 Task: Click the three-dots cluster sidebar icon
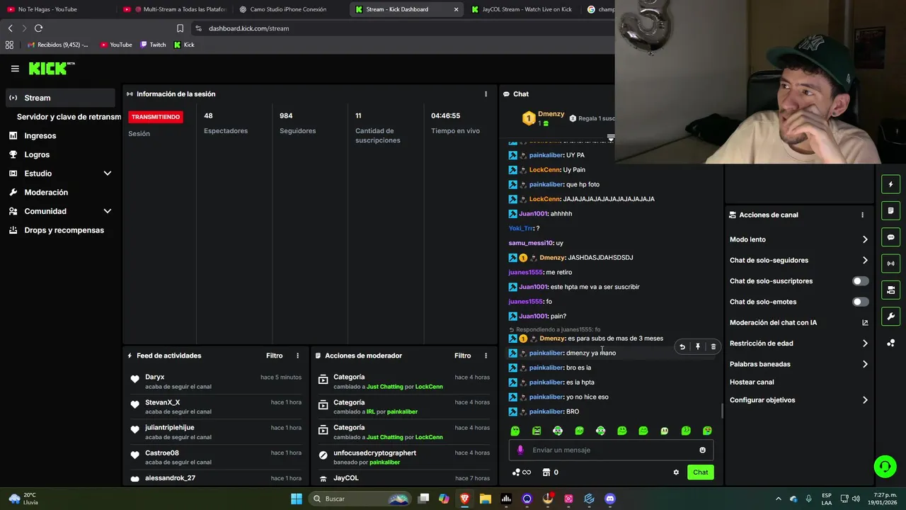[891, 343]
